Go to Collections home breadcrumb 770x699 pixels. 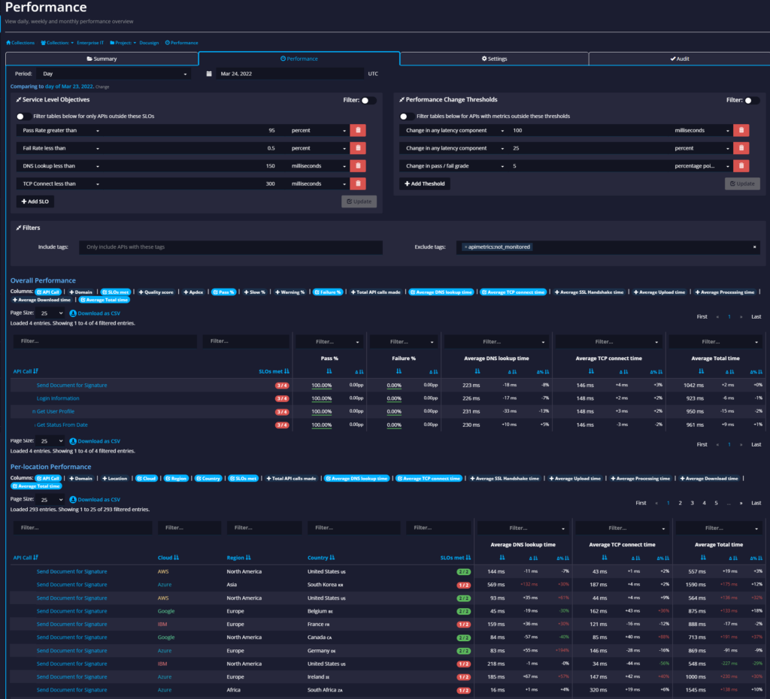[x=20, y=43]
